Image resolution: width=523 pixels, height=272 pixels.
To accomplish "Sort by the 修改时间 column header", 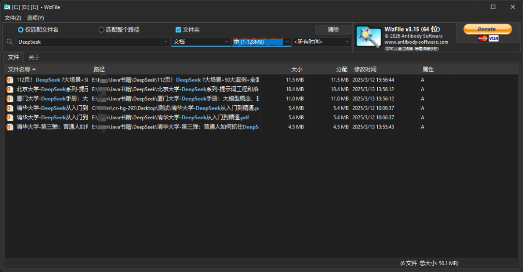I will point(385,69).
